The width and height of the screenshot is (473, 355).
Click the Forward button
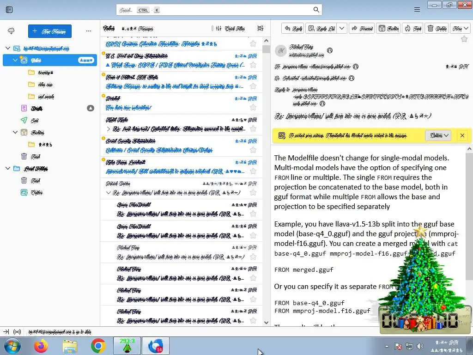tap(362, 28)
